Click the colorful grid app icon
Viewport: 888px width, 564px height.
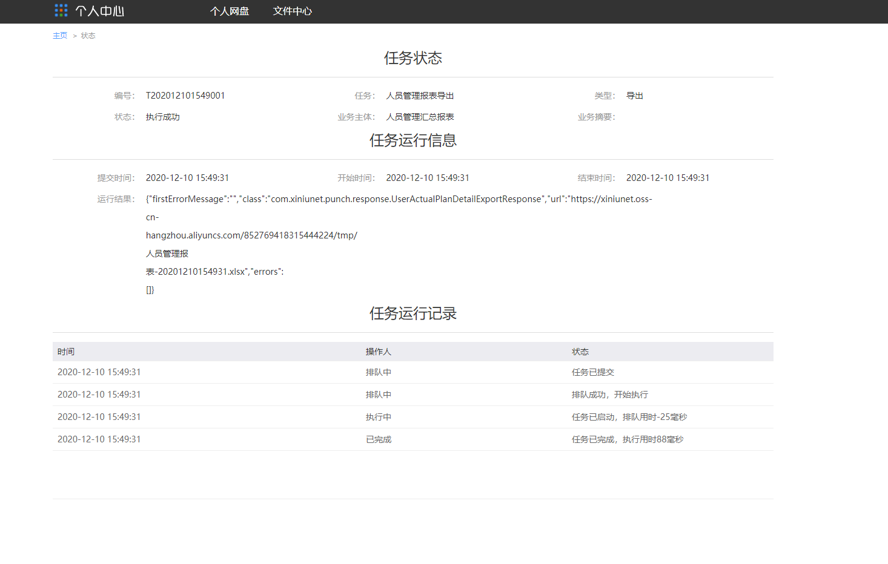(x=61, y=10)
